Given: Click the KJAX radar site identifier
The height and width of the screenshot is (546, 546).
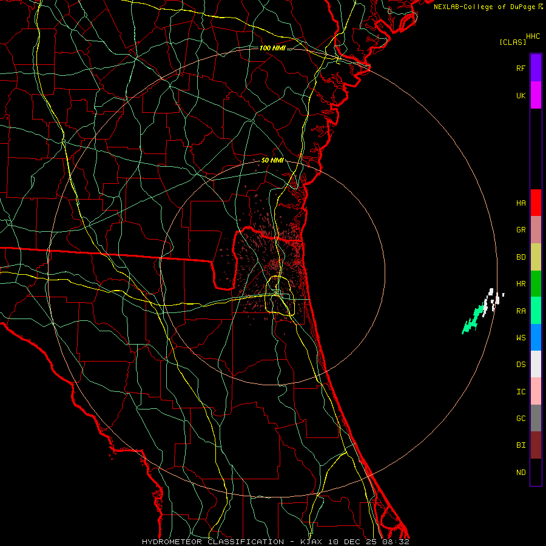Looking at the screenshot, I should [x=311, y=542].
